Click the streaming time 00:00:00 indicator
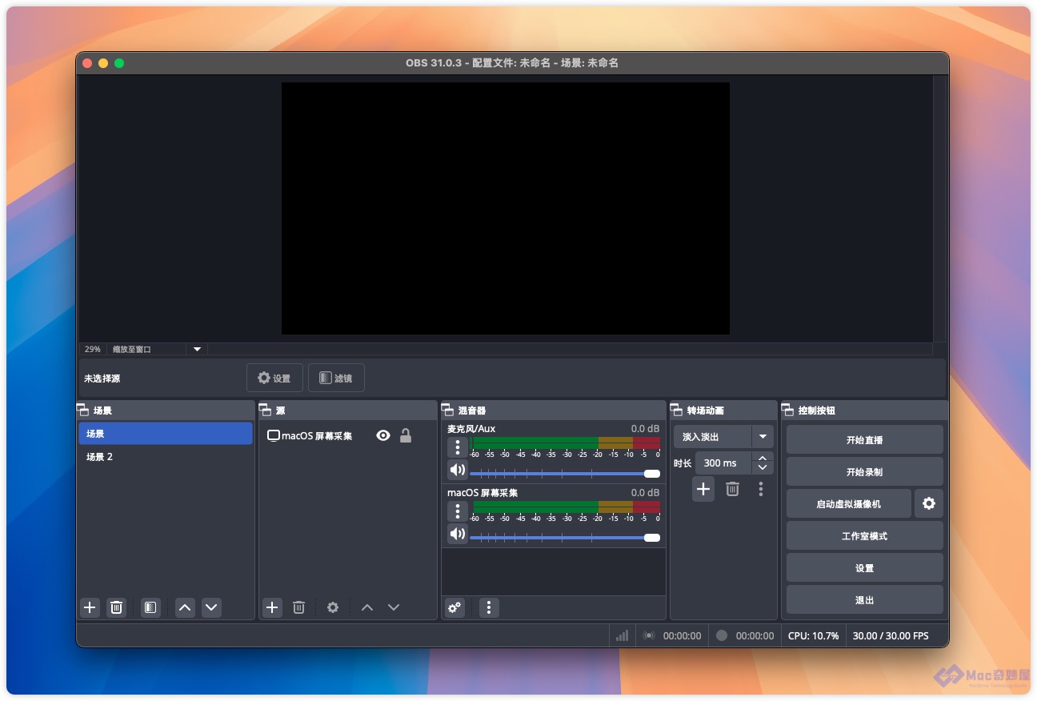This screenshot has height=701, width=1037. point(682,635)
